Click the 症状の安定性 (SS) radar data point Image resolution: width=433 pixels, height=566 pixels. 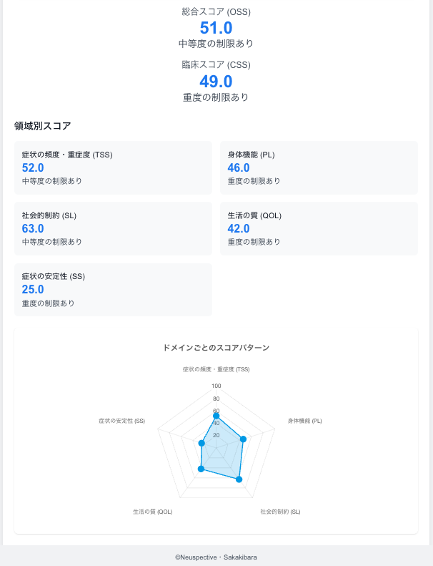(x=201, y=444)
